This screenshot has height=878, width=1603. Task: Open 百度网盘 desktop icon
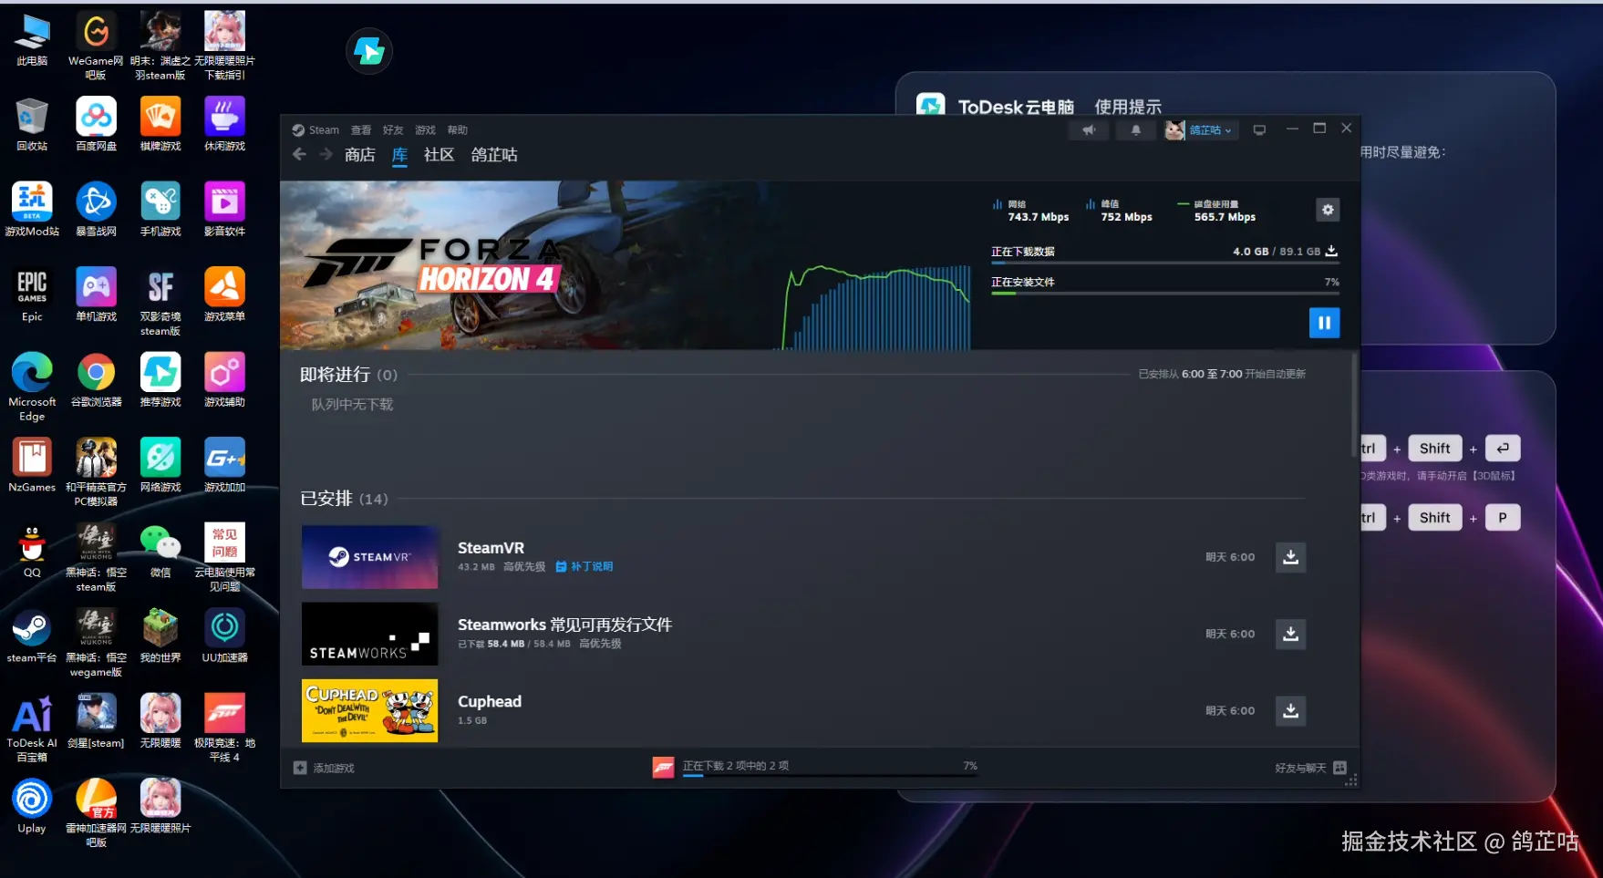pos(96,125)
